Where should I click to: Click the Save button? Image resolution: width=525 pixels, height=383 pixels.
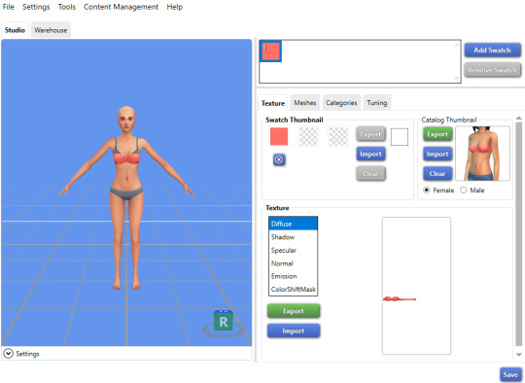pyautogui.click(x=510, y=374)
